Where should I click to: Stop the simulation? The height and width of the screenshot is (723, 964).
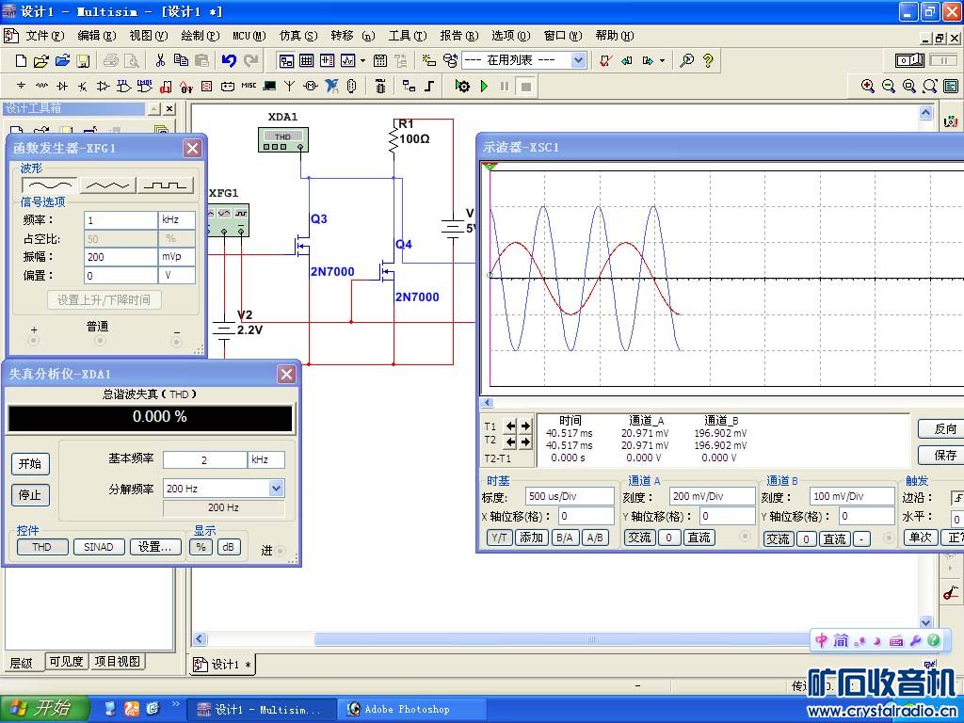point(525,87)
